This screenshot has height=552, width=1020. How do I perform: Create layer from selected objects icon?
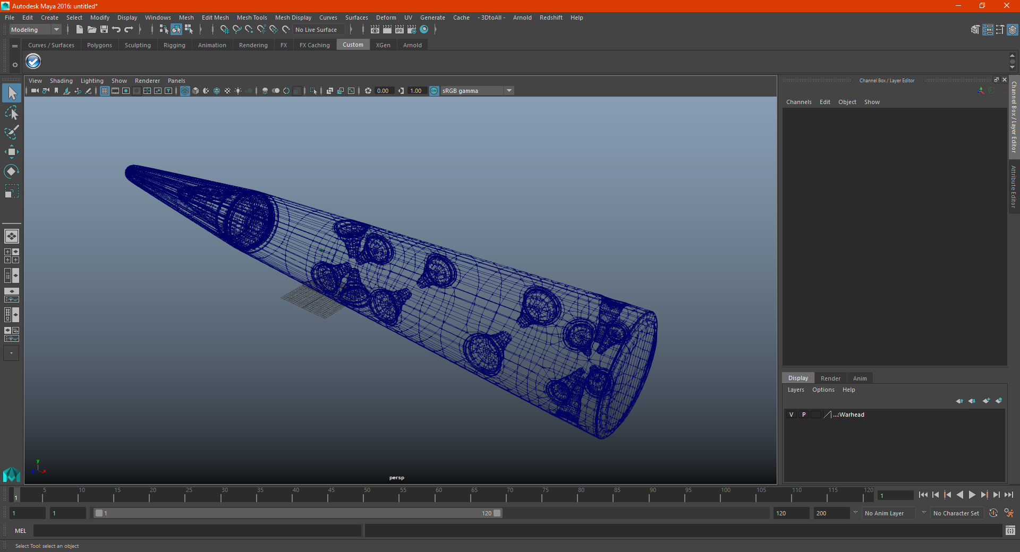click(x=999, y=401)
